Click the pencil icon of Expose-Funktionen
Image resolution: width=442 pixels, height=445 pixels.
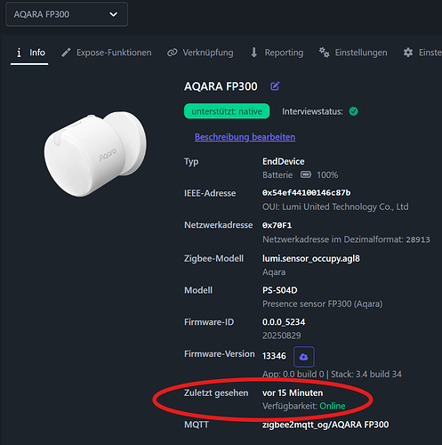(66, 53)
